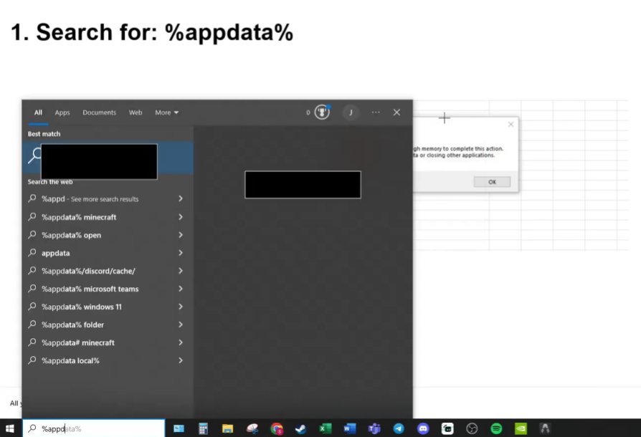Open Discord from the taskbar
The width and height of the screenshot is (641, 437).
click(x=422, y=428)
